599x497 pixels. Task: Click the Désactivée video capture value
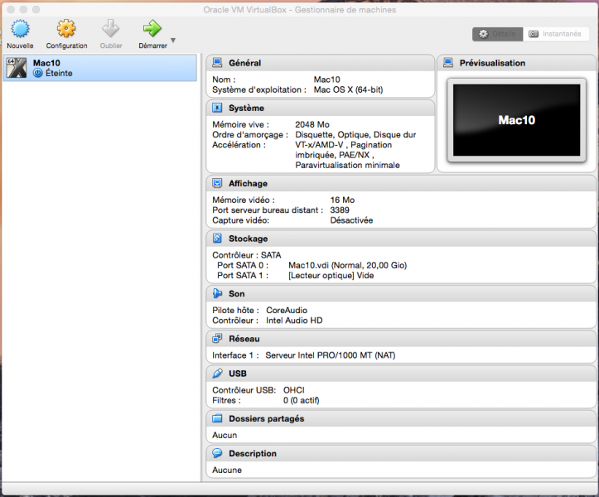click(x=351, y=220)
